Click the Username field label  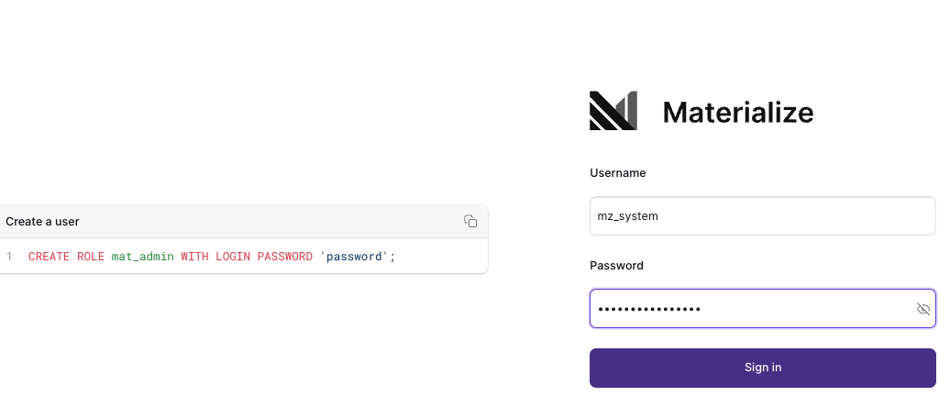pos(617,172)
